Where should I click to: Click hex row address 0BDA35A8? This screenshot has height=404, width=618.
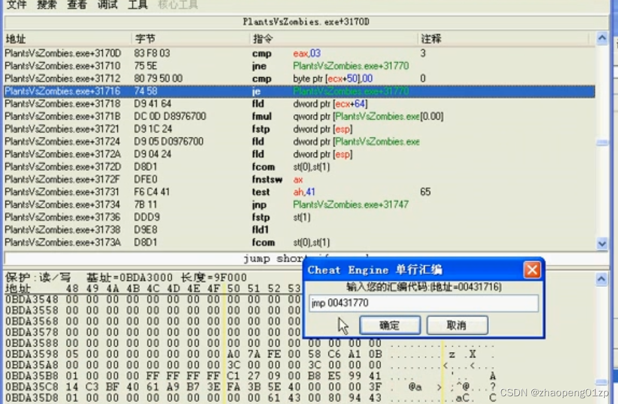click(x=32, y=365)
